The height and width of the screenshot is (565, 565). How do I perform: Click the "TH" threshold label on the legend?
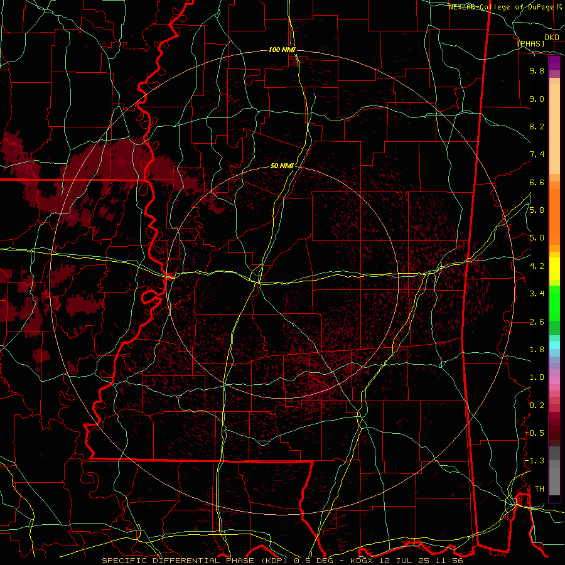point(539,489)
